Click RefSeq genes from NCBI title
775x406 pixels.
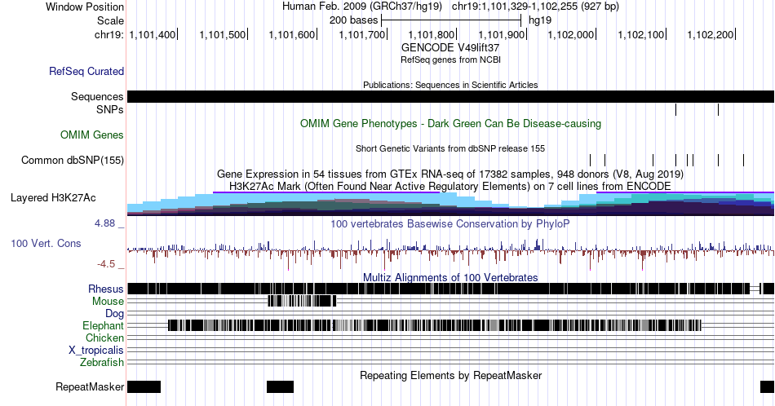click(450, 60)
